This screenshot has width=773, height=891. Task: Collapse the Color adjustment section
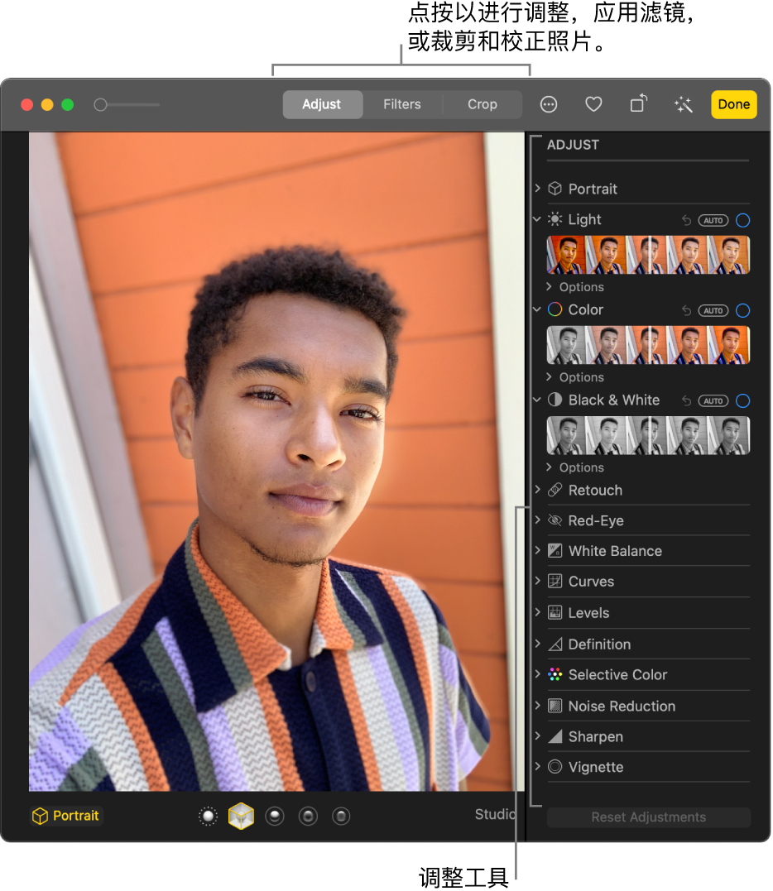click(537, 309)
